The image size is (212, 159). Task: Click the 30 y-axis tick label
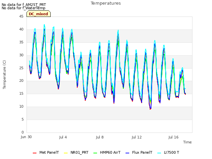21,55
